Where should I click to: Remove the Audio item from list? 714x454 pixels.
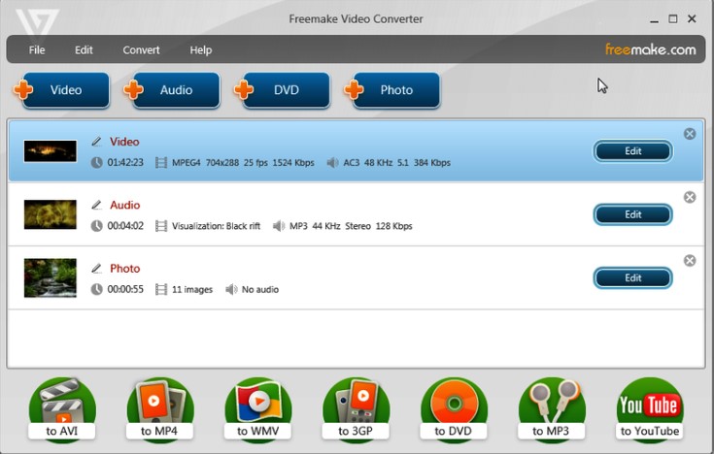click(x=690, y=197)
